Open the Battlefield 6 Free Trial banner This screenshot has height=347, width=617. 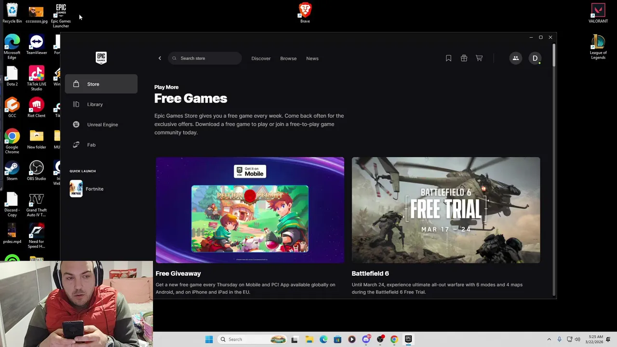click(x=446, y=210)
